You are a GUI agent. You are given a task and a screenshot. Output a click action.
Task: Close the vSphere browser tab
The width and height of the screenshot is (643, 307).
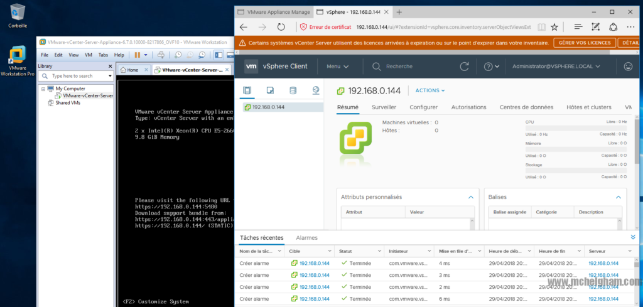(x=387, y=12)
